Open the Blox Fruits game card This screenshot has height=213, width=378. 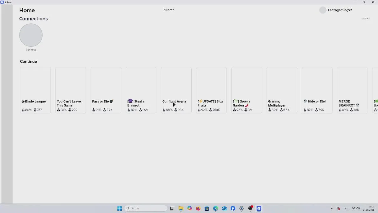211,90
